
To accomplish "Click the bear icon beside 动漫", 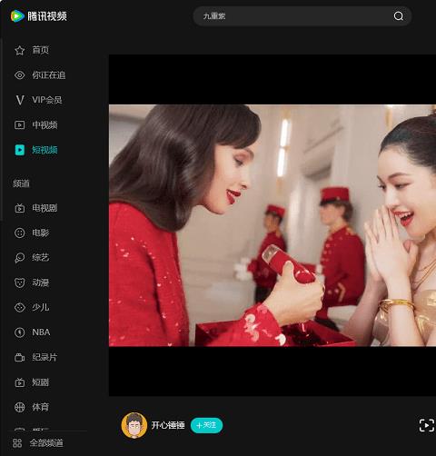I will tap(20, 283).
